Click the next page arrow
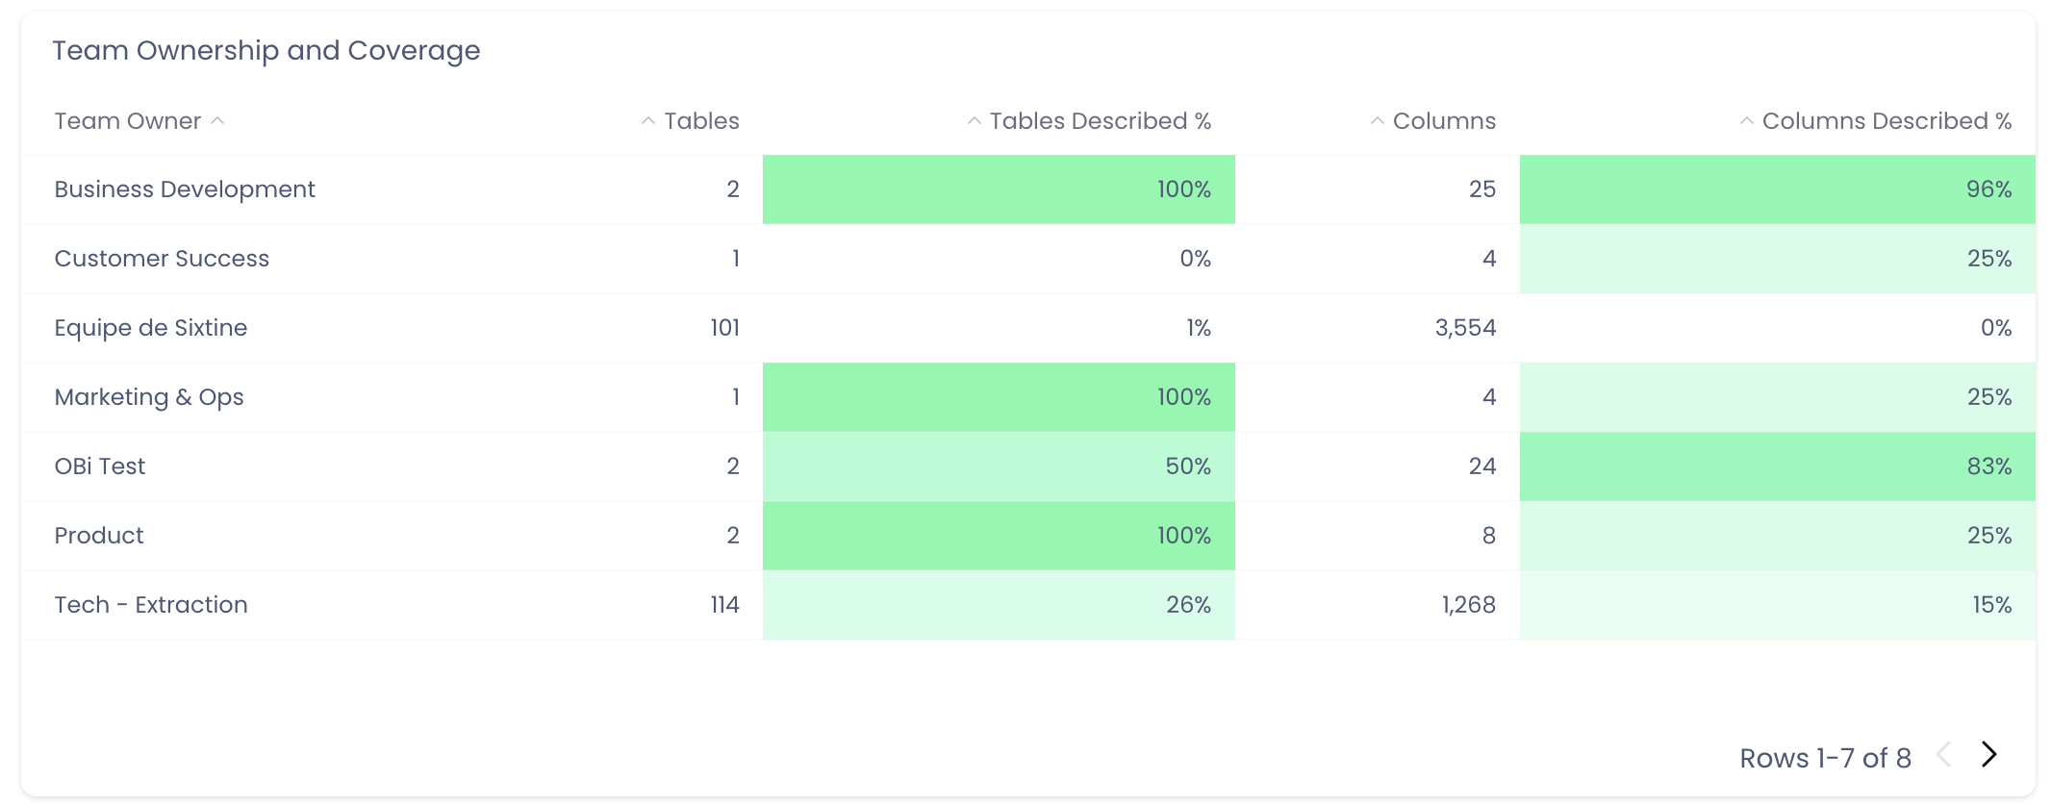This screenshot has height=806, width=2051. [1989, 755]
